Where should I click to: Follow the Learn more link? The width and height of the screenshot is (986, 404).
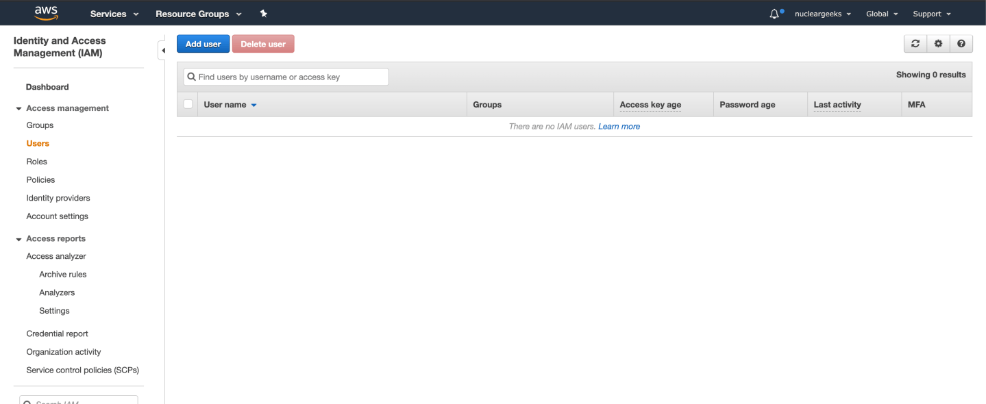(619, 127)
